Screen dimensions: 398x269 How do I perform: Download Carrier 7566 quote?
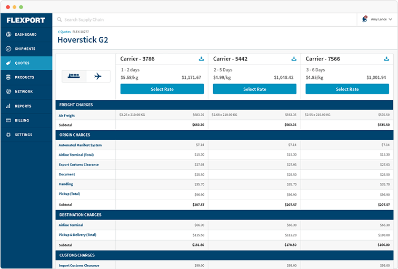(386, 59)
